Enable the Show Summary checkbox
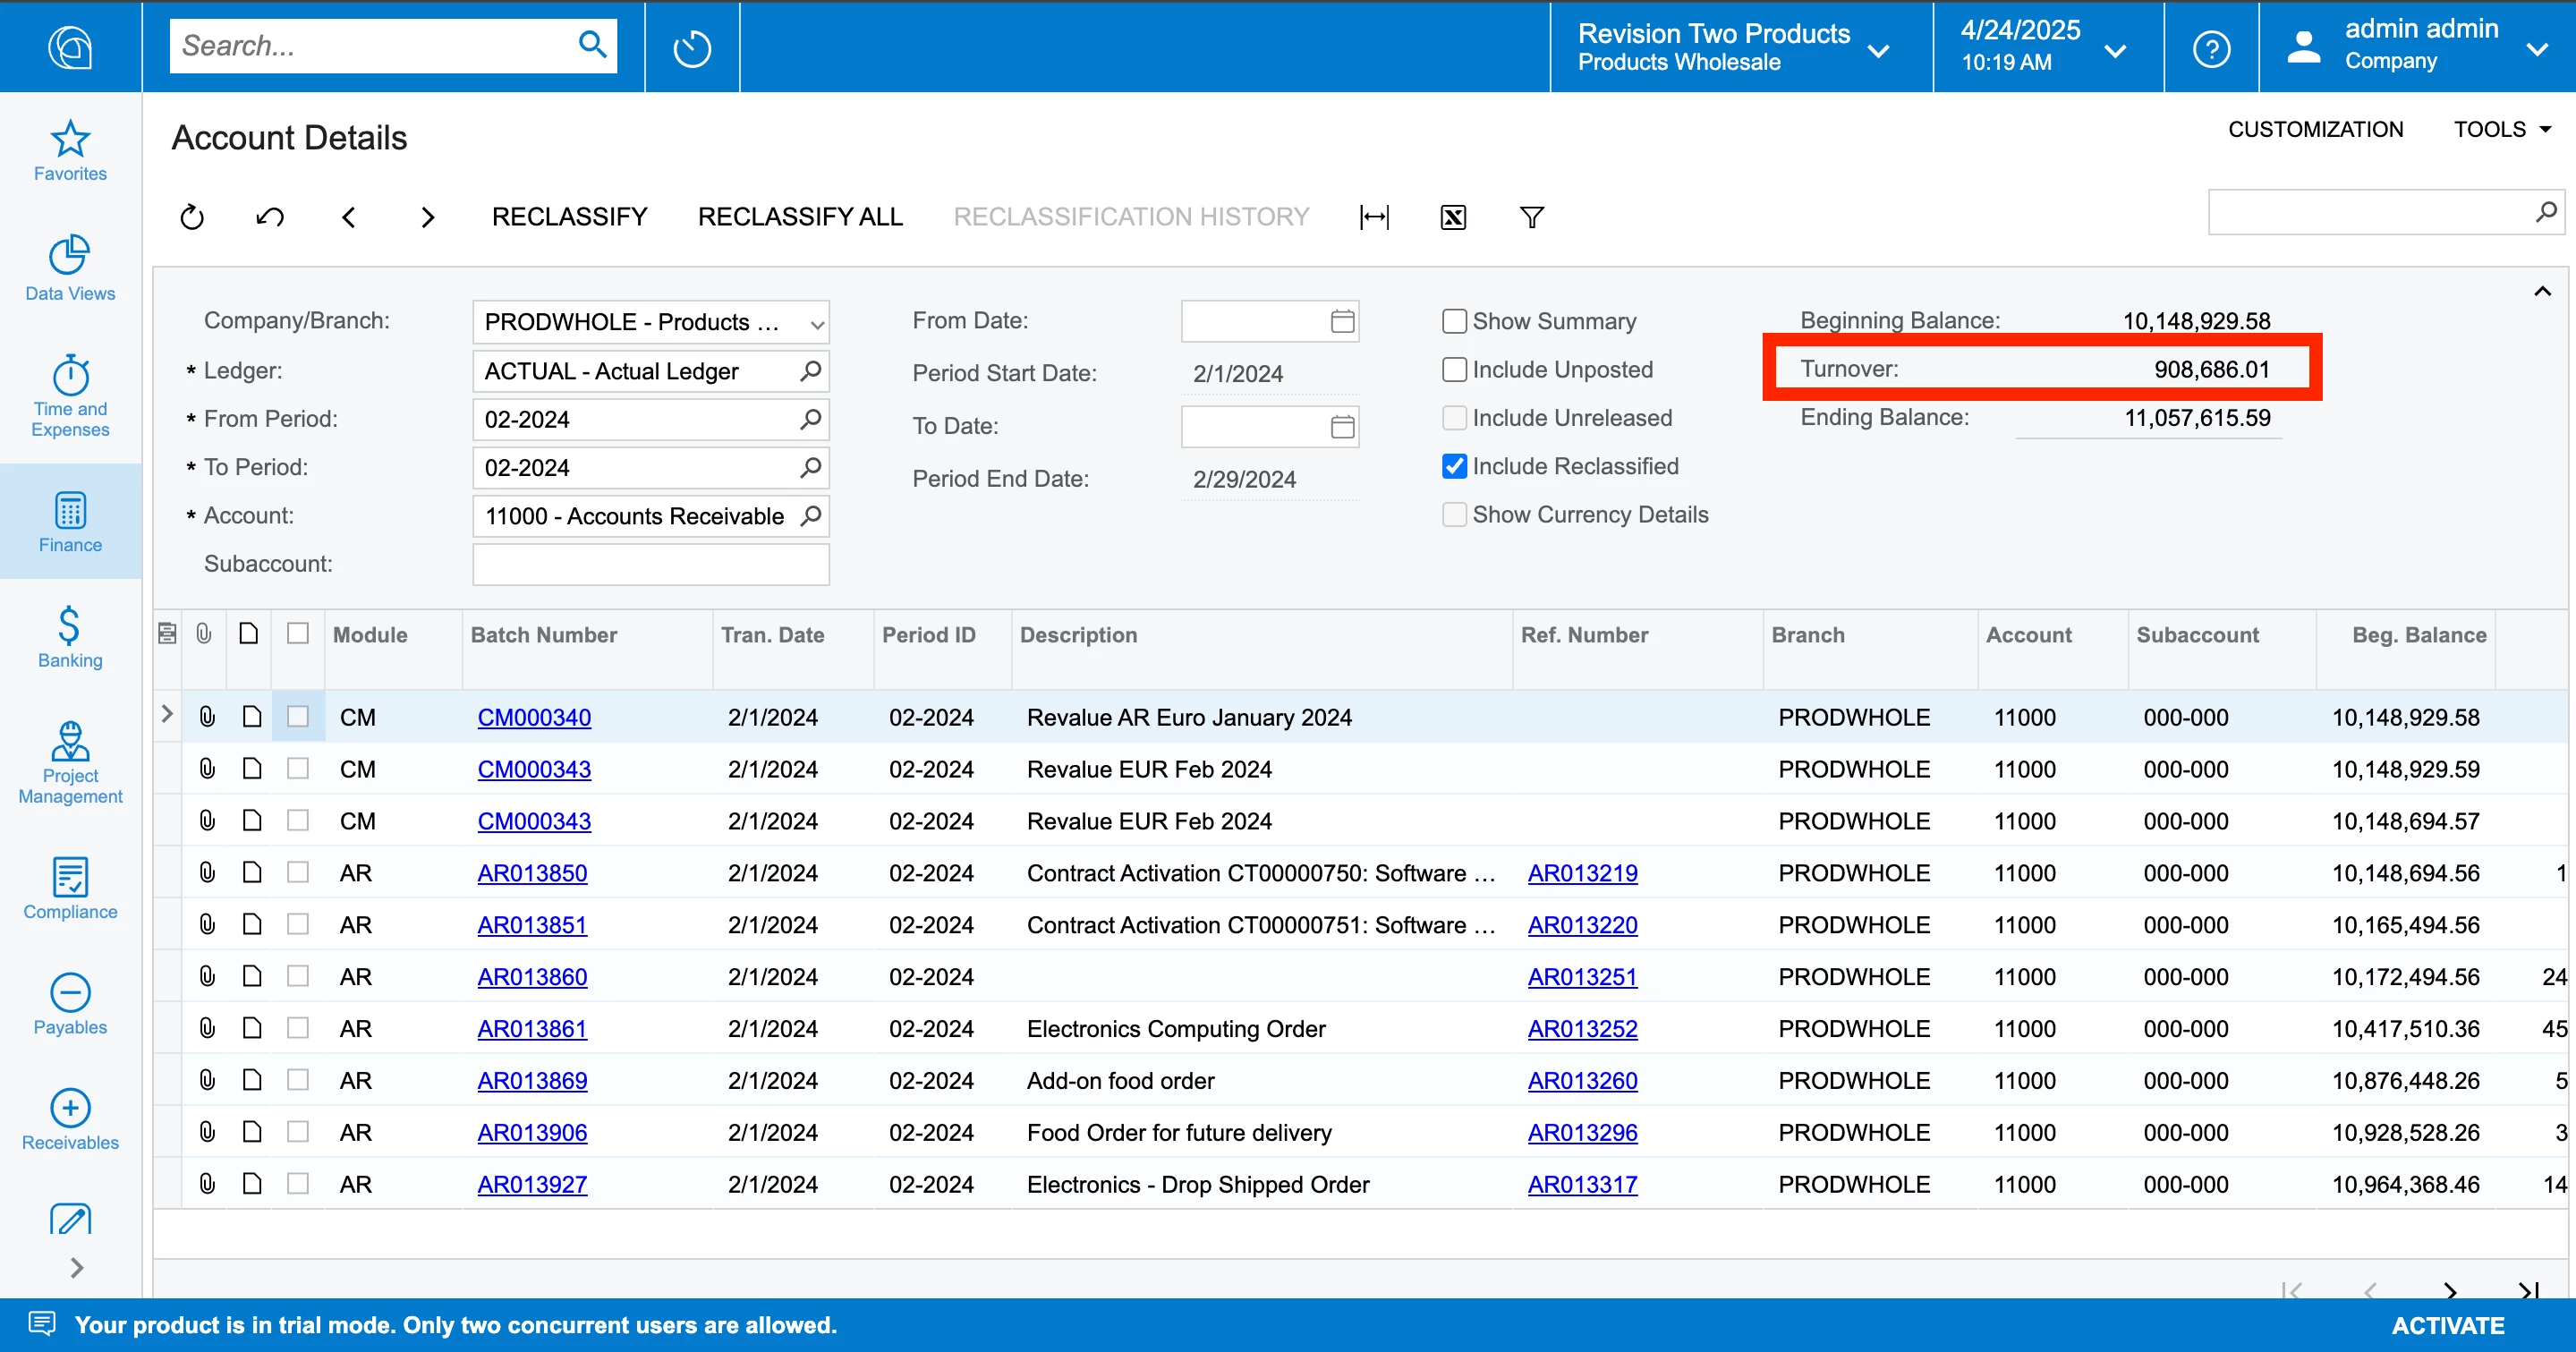The image size is (2576, 1352). (x=1454, y=321)
